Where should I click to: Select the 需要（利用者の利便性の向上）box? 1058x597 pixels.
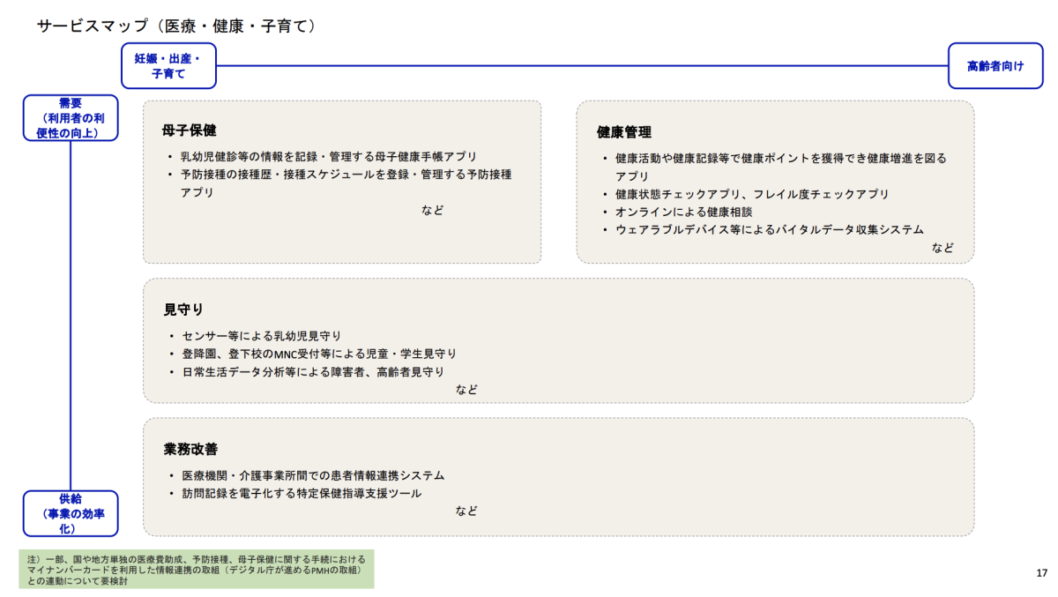point(71,118)
